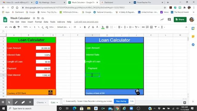This screenshot has width=197, height=111.
Task: Apply currency format with the dollar icon
Action: [x=34, y=27]
